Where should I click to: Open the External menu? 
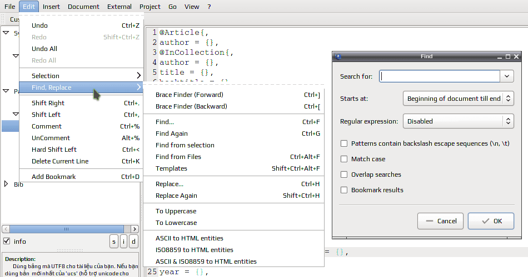click(x=119, y=7)
